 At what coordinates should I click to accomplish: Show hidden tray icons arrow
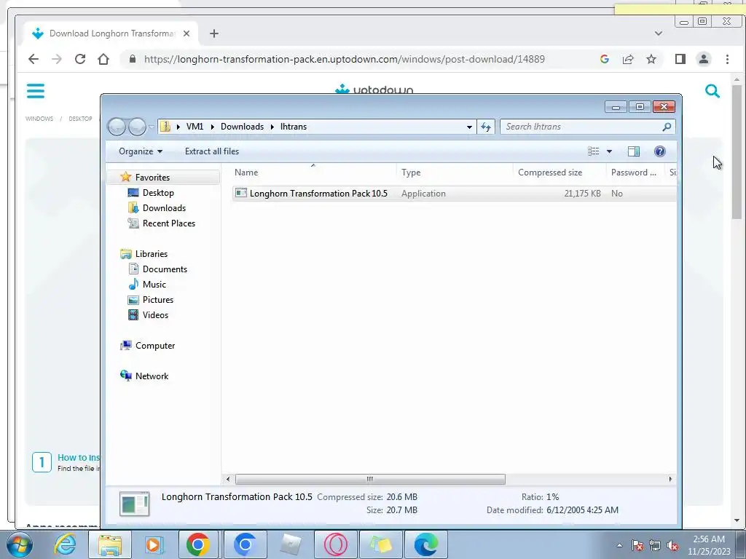[x=619, y=545]
